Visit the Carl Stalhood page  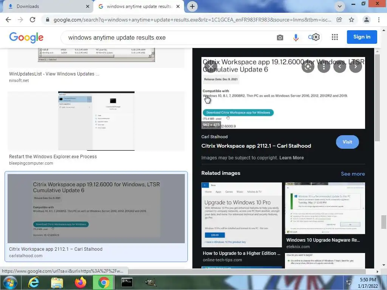347,142
